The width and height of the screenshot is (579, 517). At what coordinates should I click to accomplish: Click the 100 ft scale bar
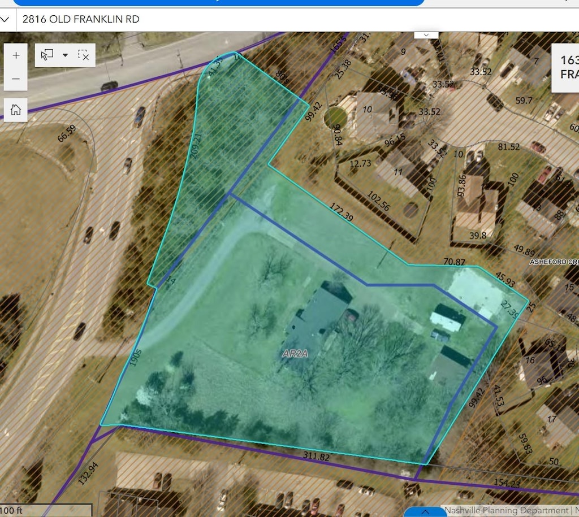click(46, 510)
